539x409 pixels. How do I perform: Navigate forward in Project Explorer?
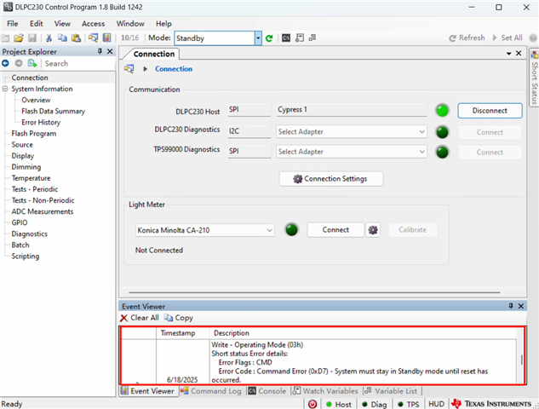point(19,63)
